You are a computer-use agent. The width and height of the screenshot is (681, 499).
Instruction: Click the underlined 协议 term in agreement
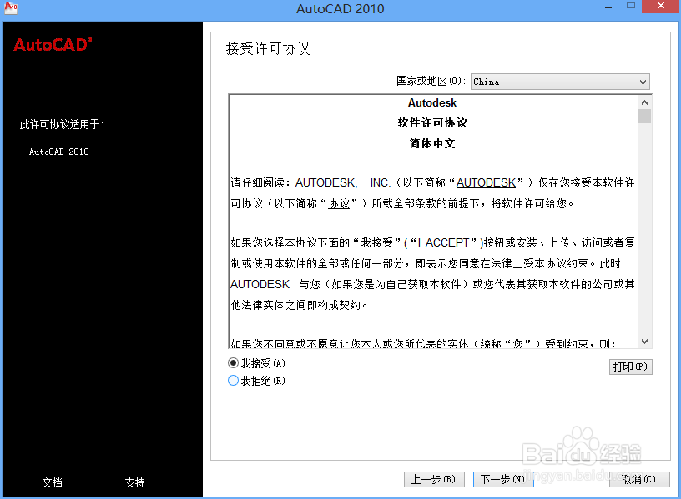[x=339, y=203]
